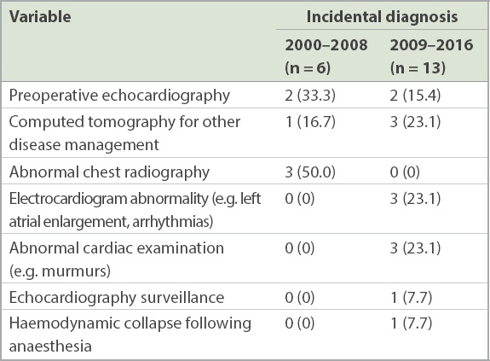
Task: Click the Echocardiography surveillance row label
Action: tap(117, 298)
